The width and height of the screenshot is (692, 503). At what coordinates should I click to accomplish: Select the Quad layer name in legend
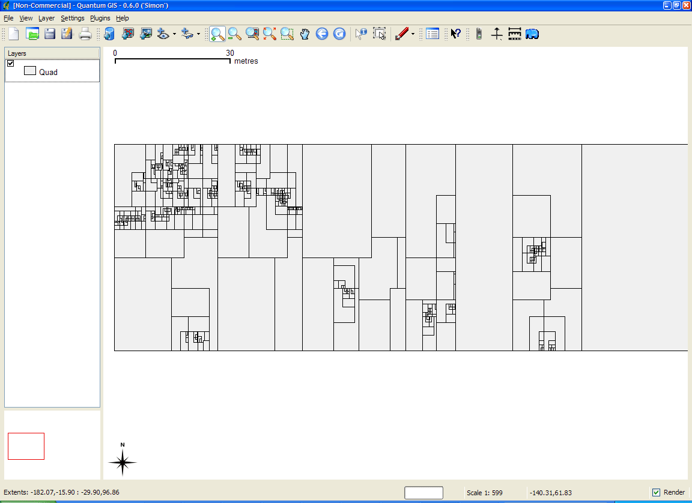(x=49, y=72)
